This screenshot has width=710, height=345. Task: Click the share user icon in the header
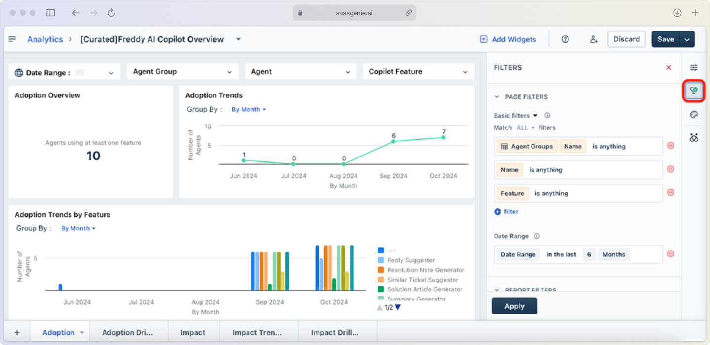(x=594, y=39)
